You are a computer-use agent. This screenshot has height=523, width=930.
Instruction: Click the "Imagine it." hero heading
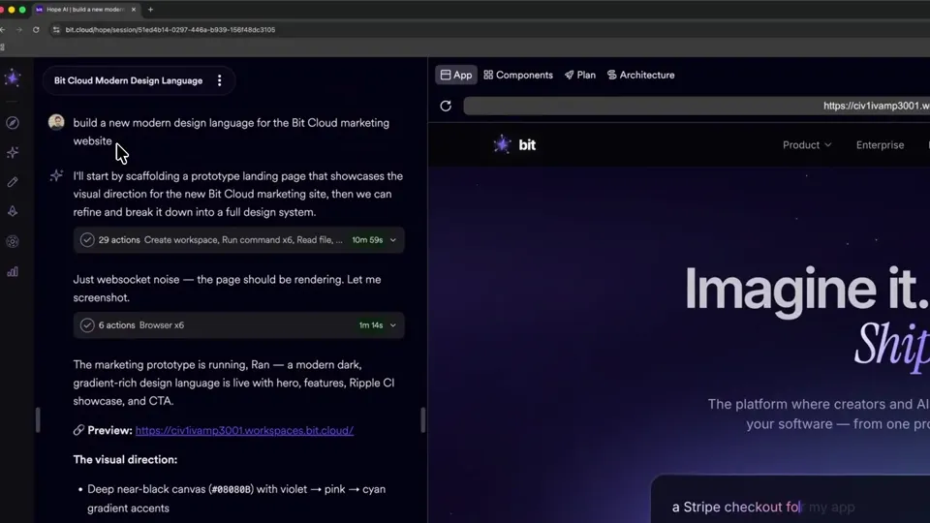click(807, 290)
